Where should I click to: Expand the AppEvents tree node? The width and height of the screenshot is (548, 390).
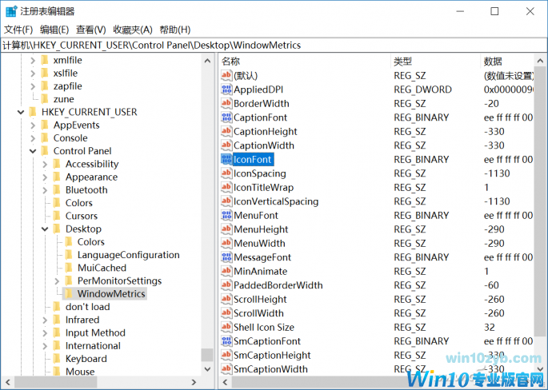[33, 125]
